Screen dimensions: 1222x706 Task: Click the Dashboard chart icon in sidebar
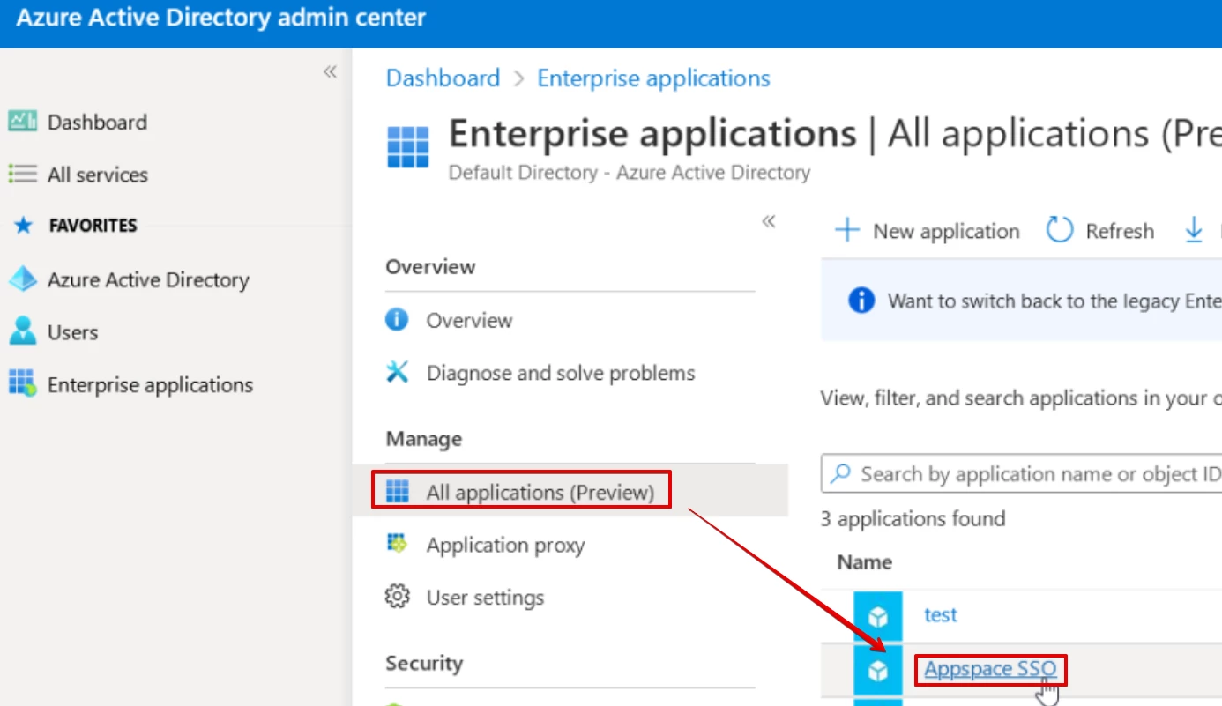point(22,122)
